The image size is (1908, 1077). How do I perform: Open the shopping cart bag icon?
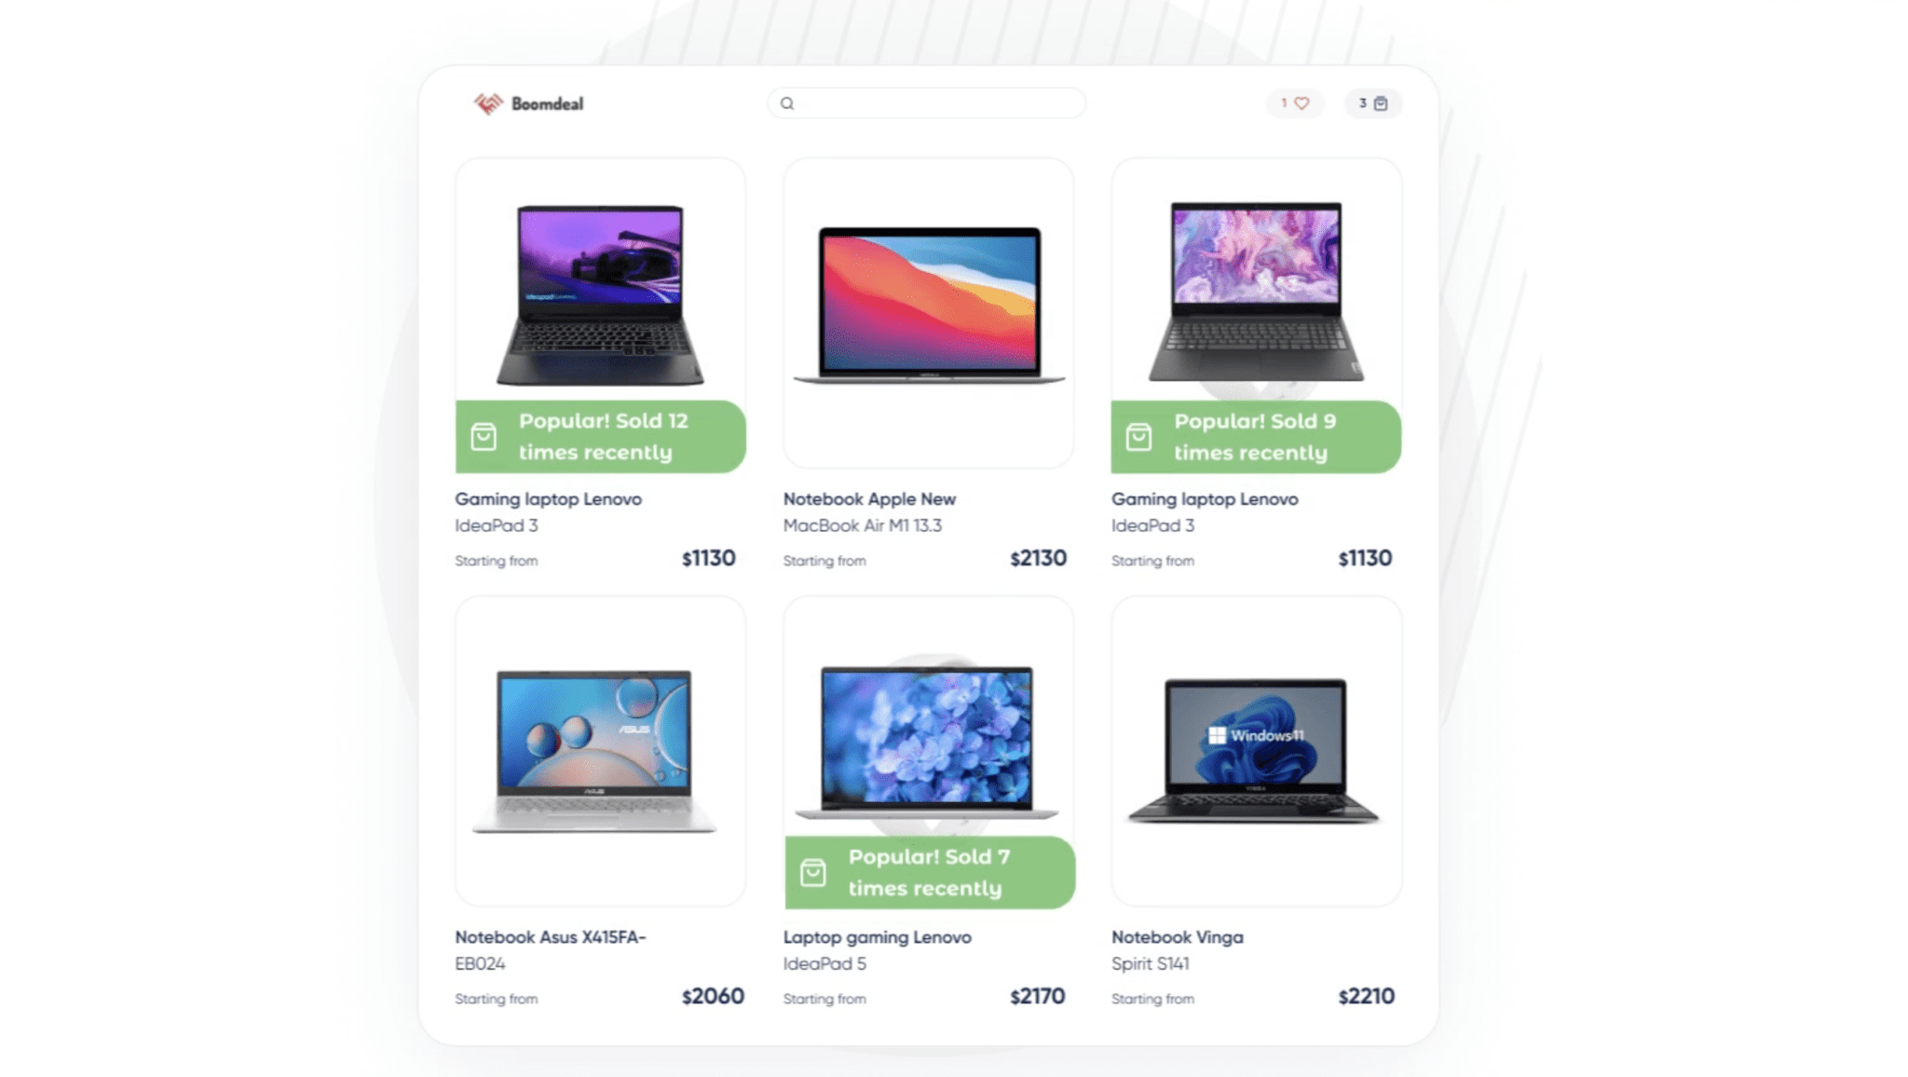point(1381,103)
